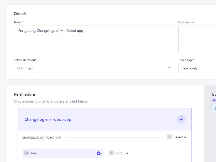Click the gear settings icon beside find

pos(99,153)
